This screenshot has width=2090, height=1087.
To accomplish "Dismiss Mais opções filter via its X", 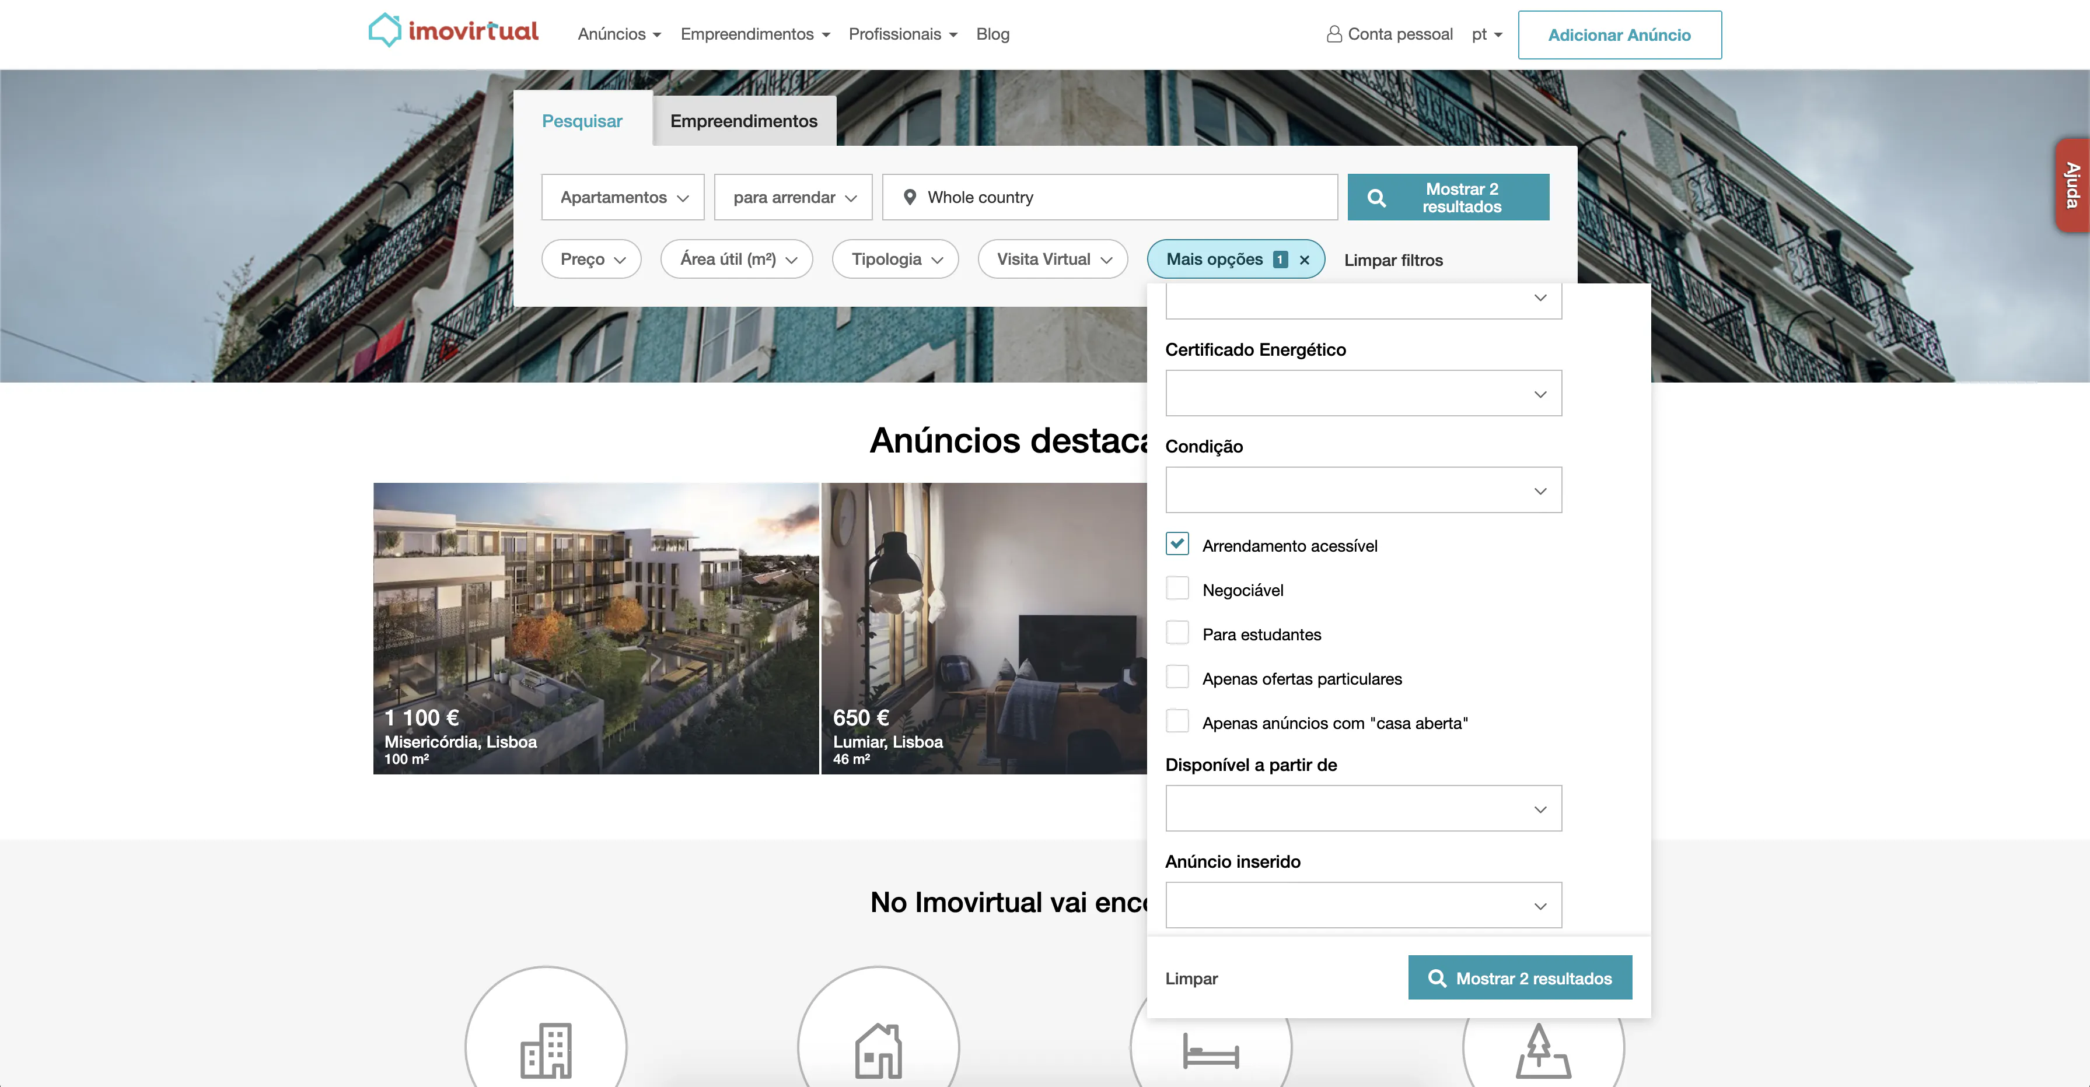I will click(x=1305, y=260).
